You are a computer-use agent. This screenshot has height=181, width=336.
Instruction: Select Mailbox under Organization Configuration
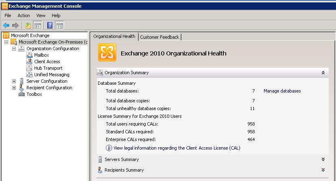41,55
